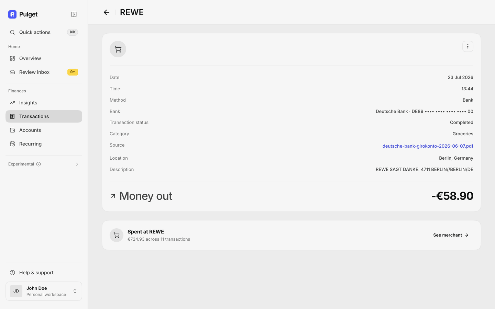495x309 pixels.
Task: Click the Recurring calendar icon
Action: point(12,144)
